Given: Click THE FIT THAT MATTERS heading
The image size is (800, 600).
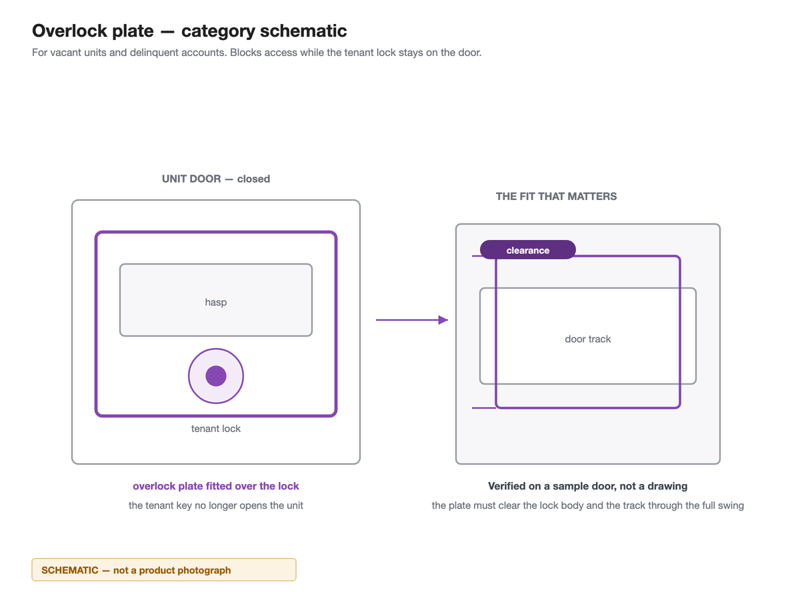Looking at the screenshot, I should (557, 197).
